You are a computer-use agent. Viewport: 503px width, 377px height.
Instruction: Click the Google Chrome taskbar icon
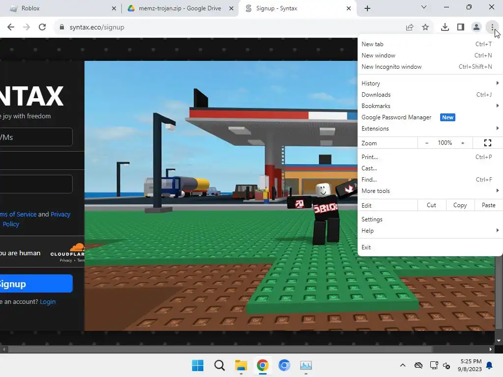click(x=263, y=365)
